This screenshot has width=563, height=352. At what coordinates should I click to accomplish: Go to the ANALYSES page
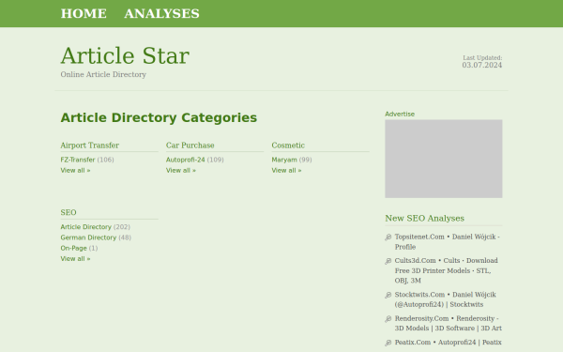pyautogui.click(x=161, y=14)
